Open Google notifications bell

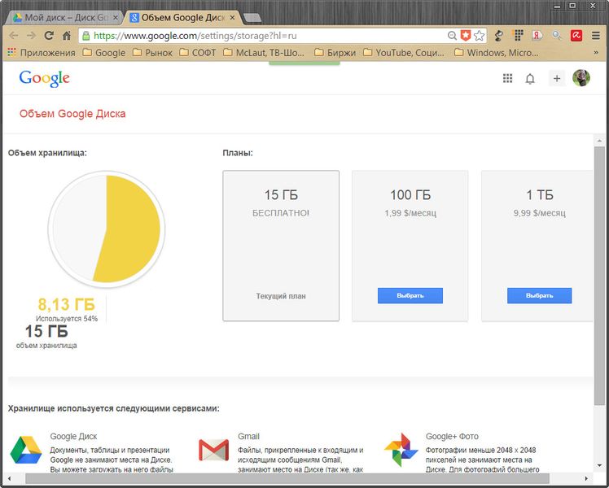pyautogui.click(x=530, y=79)
